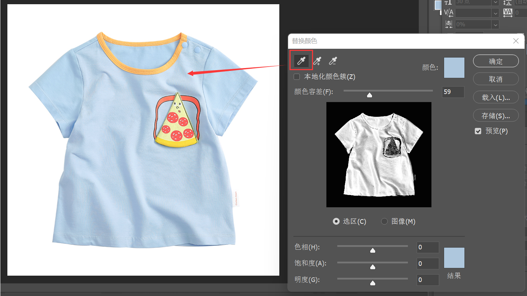This screenshot has width=527, height=296.
Task: Open the 0% tsume dropdown arrow
Action: pos(495,25)
